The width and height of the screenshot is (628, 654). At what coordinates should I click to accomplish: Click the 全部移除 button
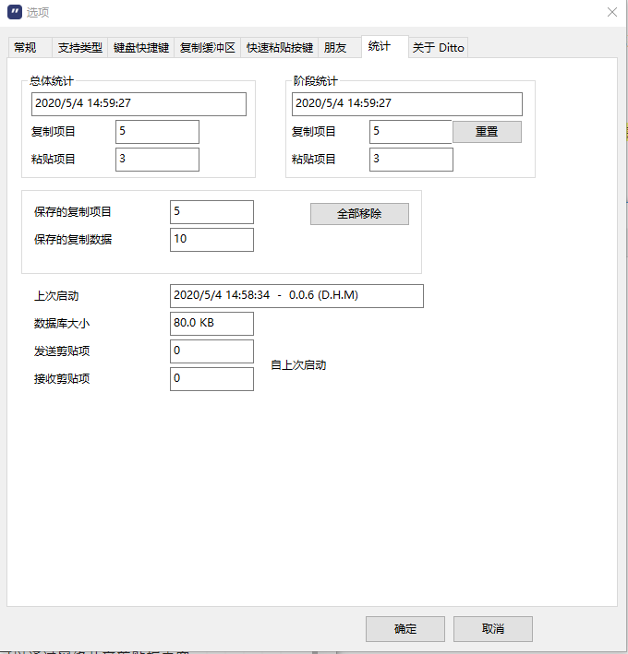tap(359, 214)
